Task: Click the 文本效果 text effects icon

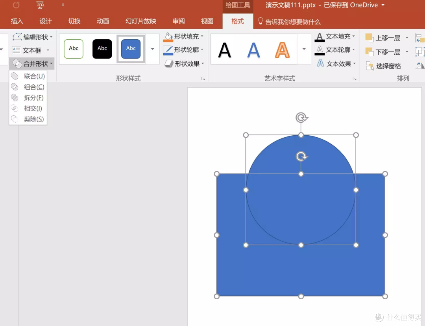Action: tap(320, 63)
